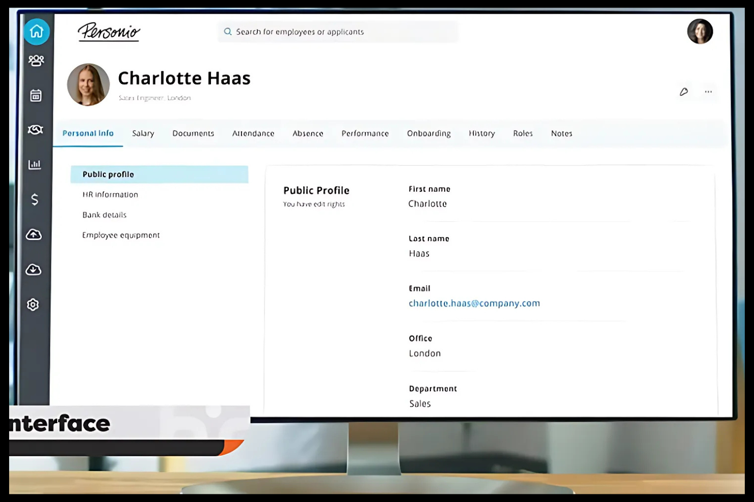Open the calendar icon in sidebar
The height and width of the screenshot is (502, 754).
(36, 96)
